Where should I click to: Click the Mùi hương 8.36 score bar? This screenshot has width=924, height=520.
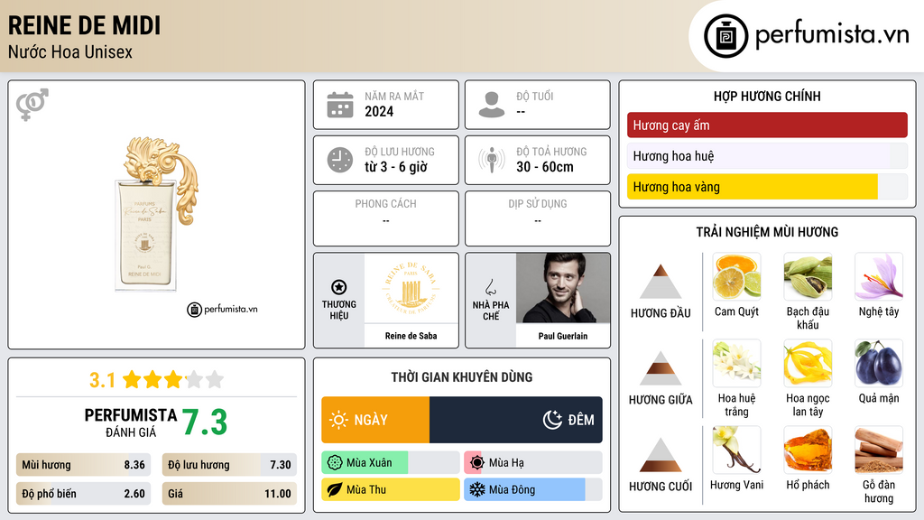(84, 465)
